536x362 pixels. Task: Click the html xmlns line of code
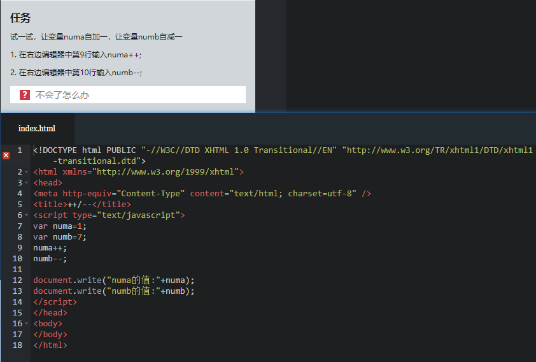pyautogui.click(x=138, y=172)
